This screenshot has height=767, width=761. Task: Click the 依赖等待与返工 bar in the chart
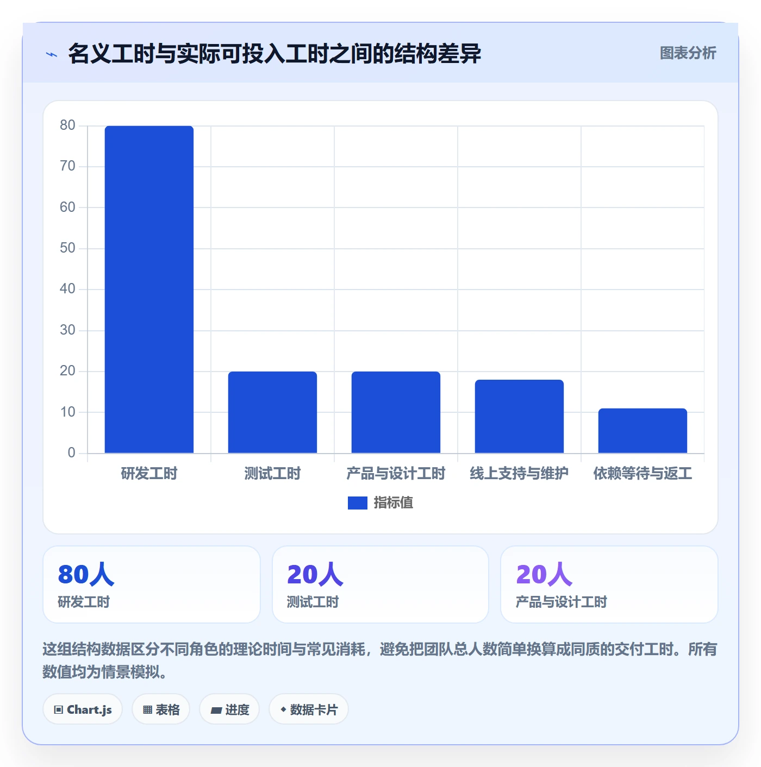[x=643, y=431]
